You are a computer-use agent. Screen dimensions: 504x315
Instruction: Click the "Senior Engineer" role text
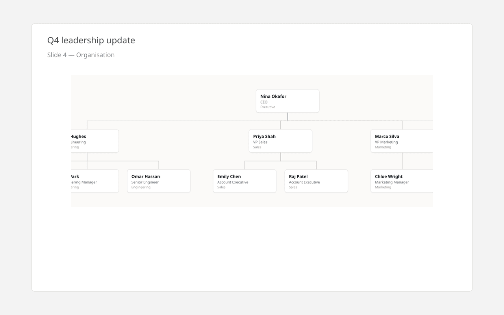[x=145, y=182]
